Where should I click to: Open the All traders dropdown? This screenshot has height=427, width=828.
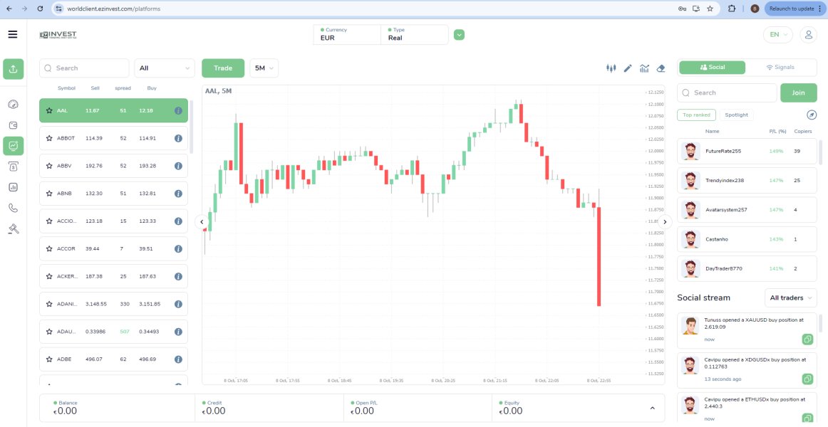791,297
